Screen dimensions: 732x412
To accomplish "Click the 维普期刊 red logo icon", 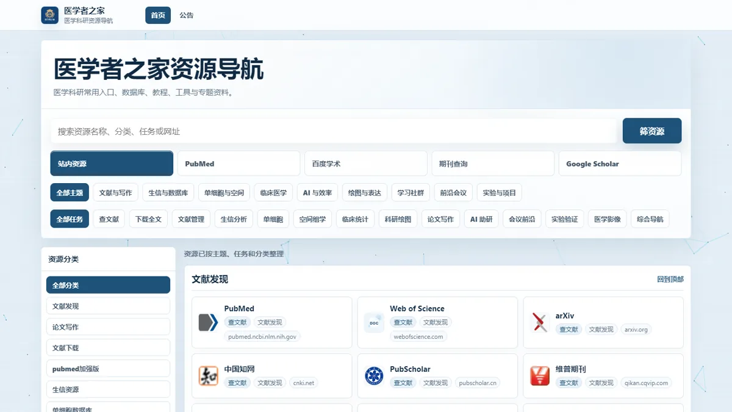I will click(x=540, y=375).
